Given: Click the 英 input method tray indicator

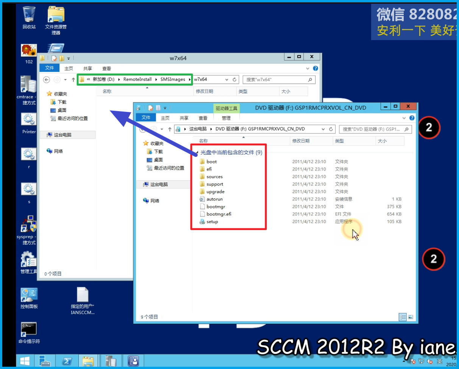Looking at the screenshot, I should [x=439, y=362].
